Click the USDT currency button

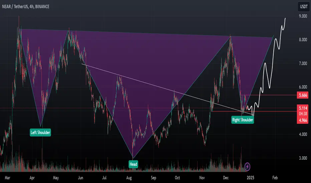[x=304, y=7]
